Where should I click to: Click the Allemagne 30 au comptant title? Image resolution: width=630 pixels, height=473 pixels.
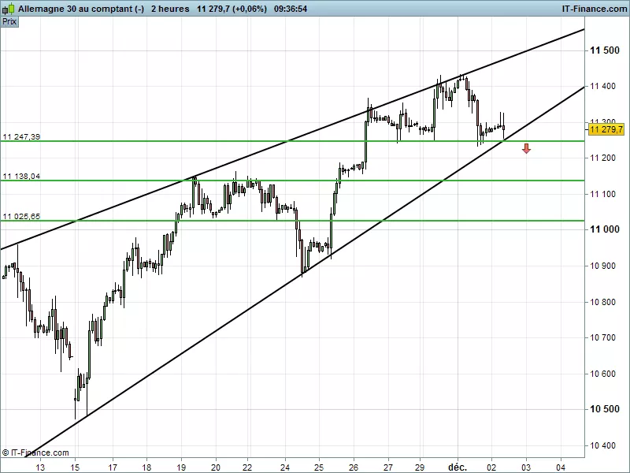click(81, 9)
